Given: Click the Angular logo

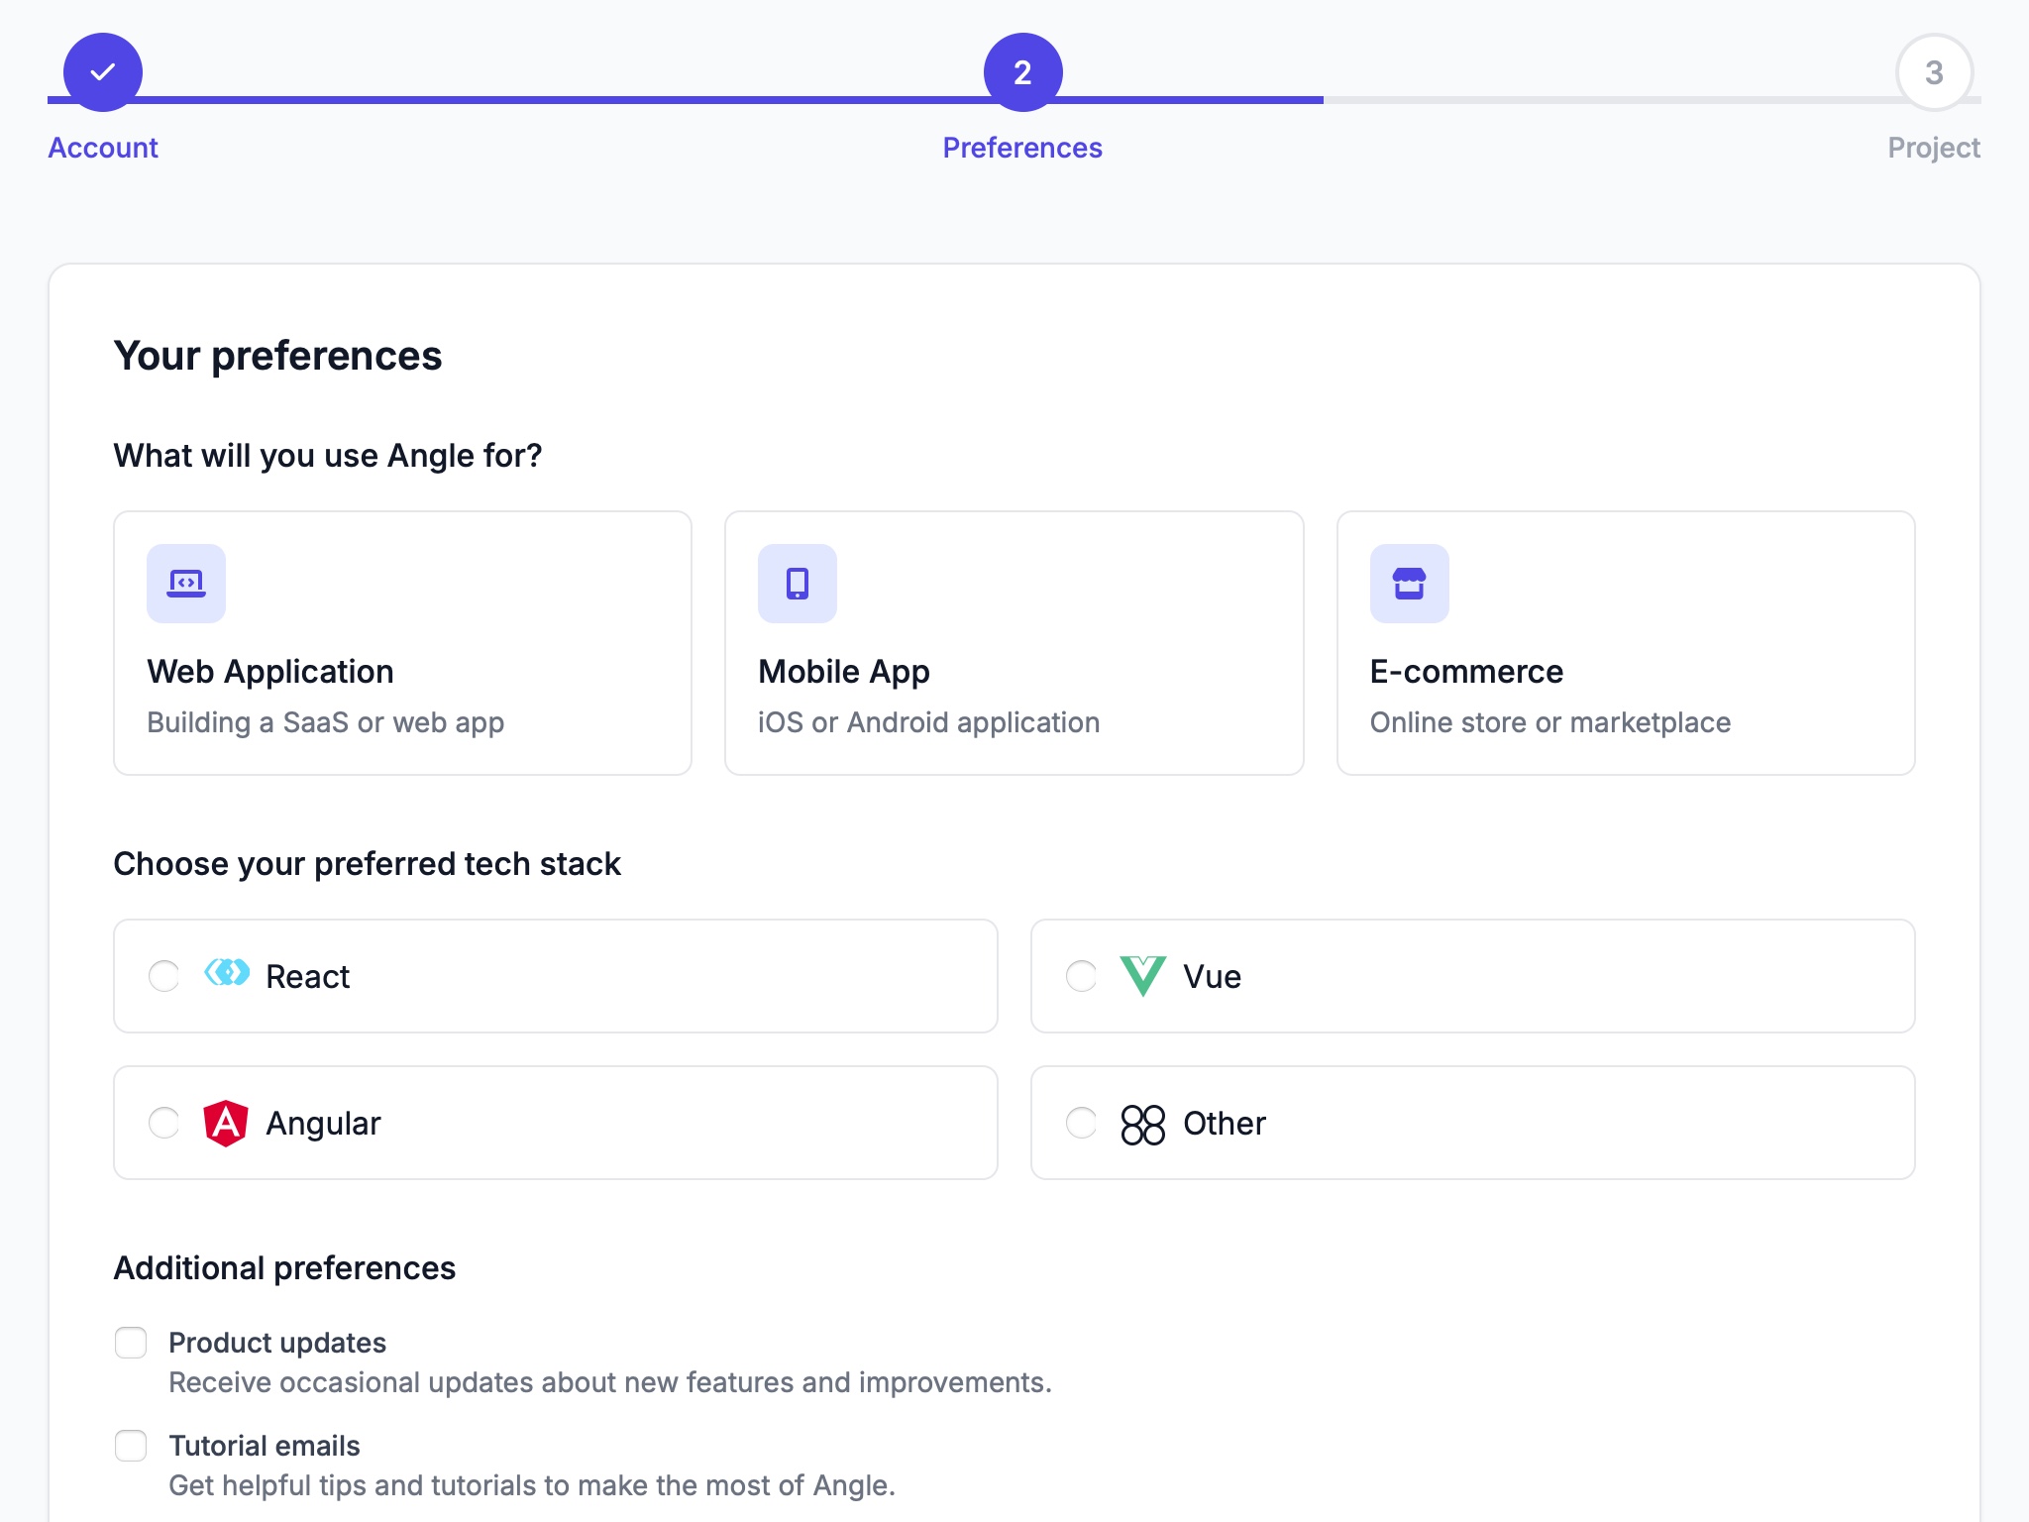Looking at the screenshot, I should [227, 1122].
